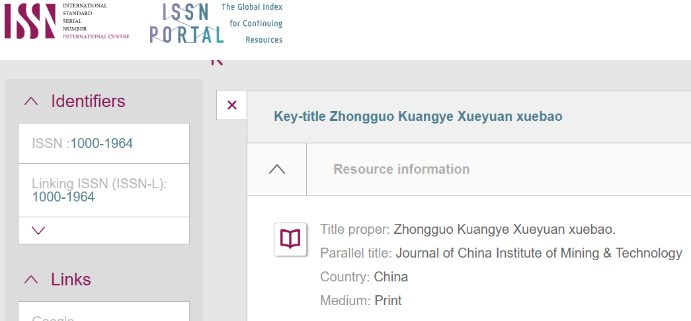Collapse the Links section chevron
Viewport: 691px width, 321px height.
pyautogui.click(x=31, y=279)
